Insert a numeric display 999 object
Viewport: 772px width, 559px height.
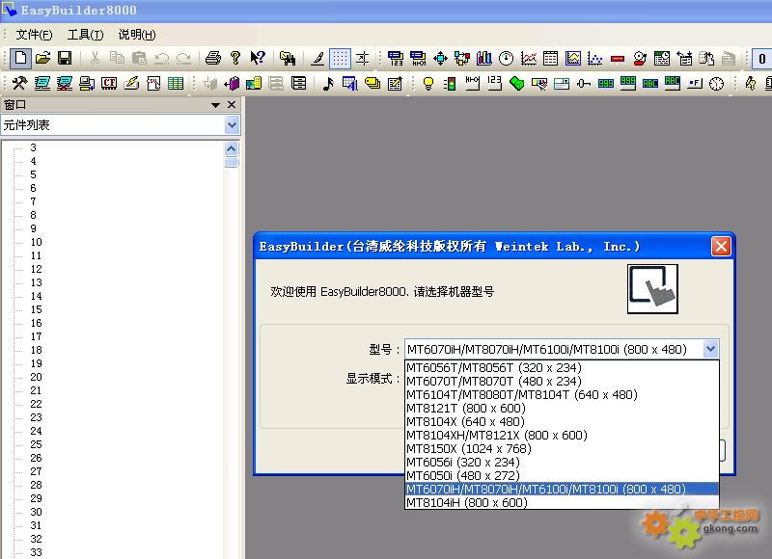[x=606, y=84]
